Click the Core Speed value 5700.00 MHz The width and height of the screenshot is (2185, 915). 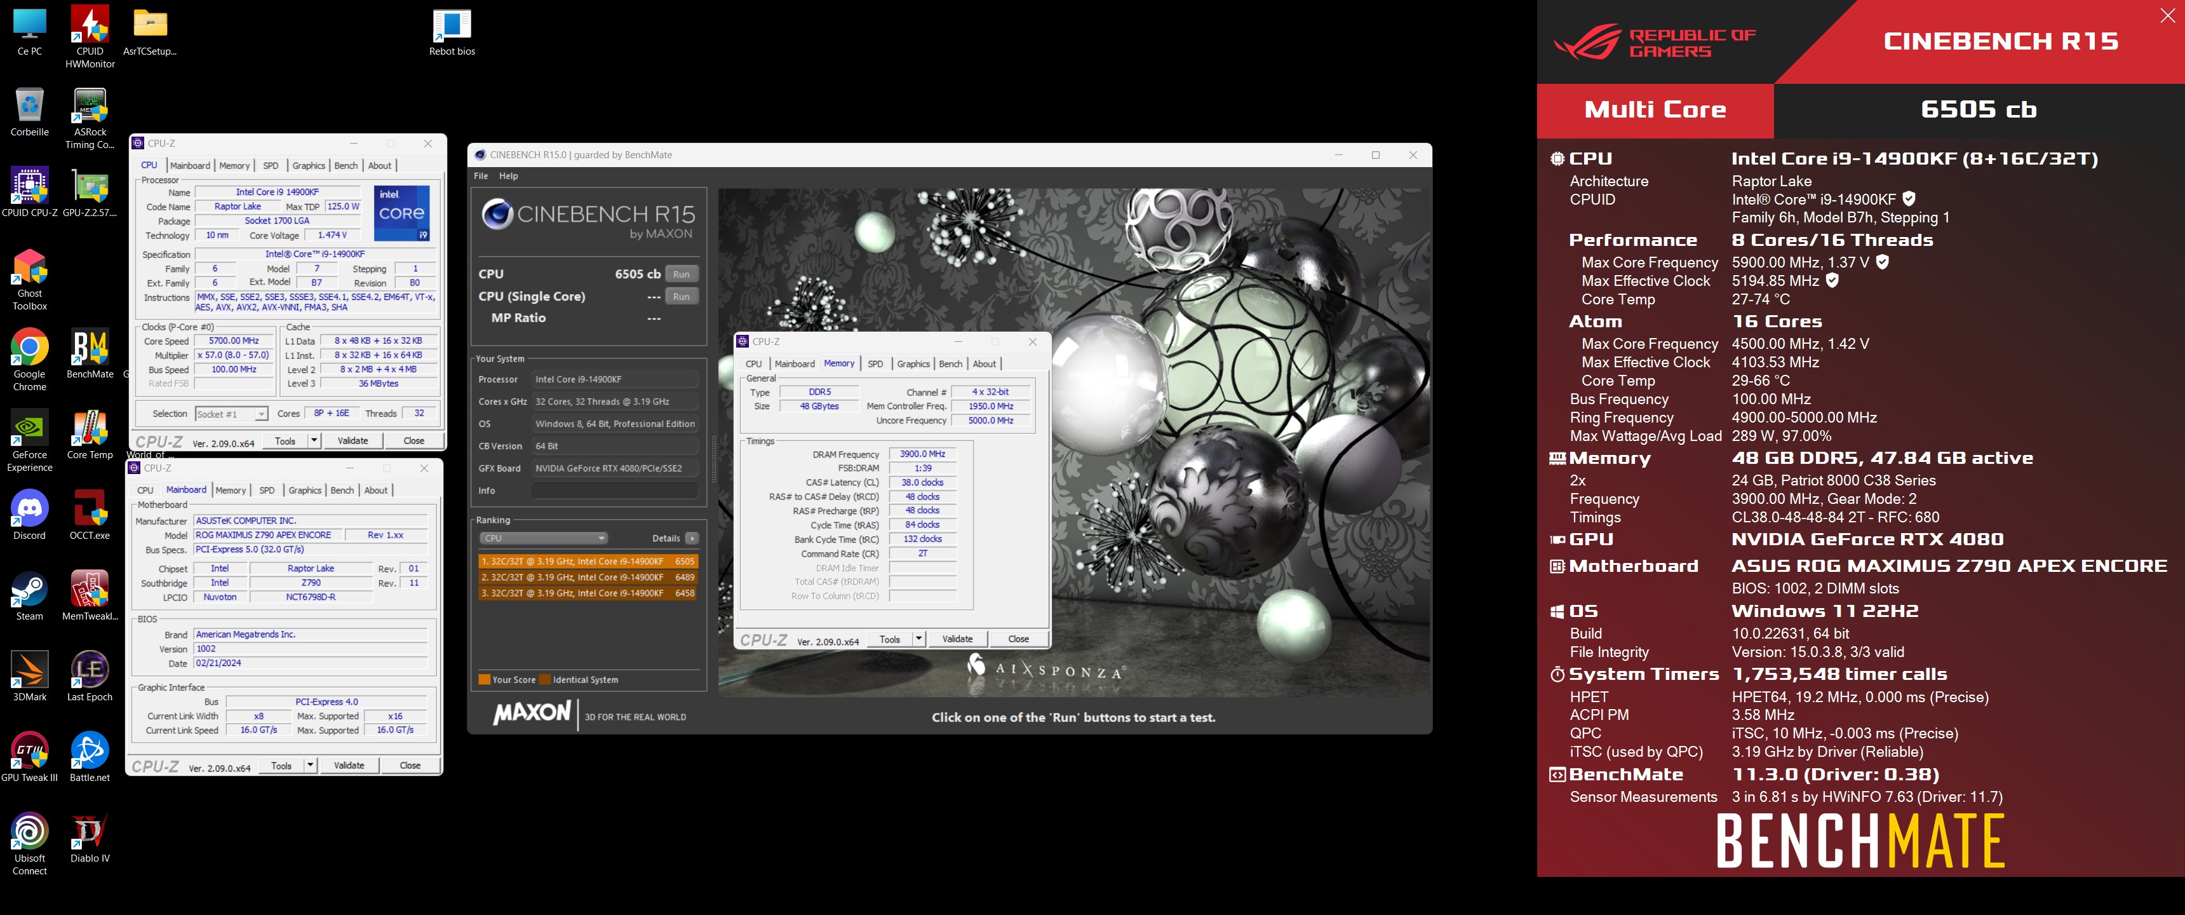234,341
